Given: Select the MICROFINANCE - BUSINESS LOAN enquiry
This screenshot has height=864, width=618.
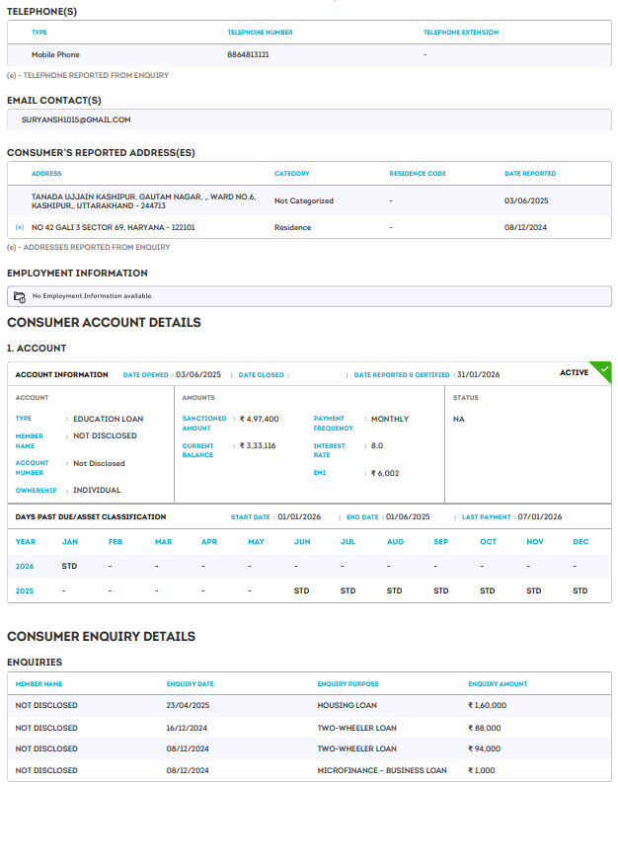Looking at the screenshot, I should click(384, 770).
